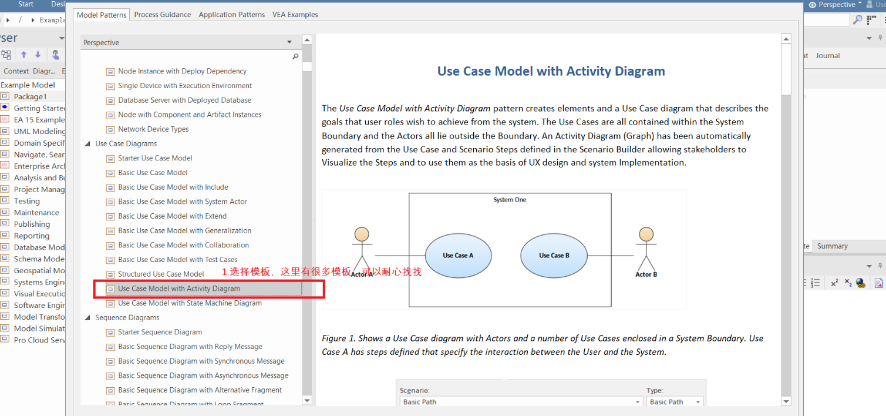
Task: Select Node Instance with Deploy Dependency
Action: click(x=182, y=72)
